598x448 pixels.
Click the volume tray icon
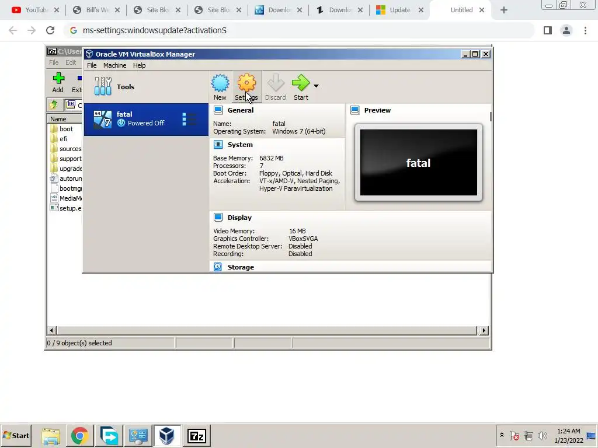pyautogui.click(x=543, y=435)
